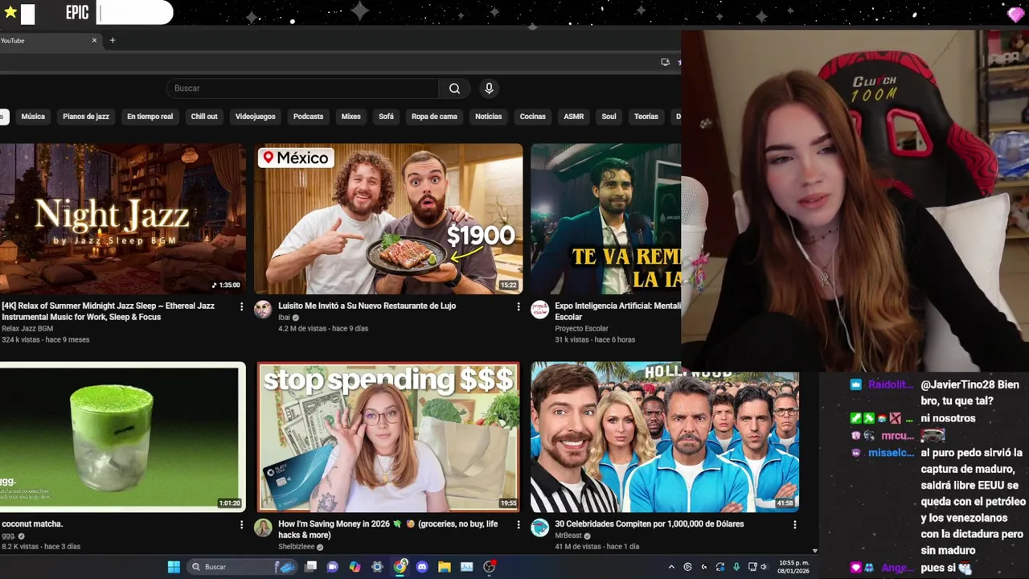Open title Luisito Me Invitó a Su Nuevo Restaurante

click(x=367, y=306)
